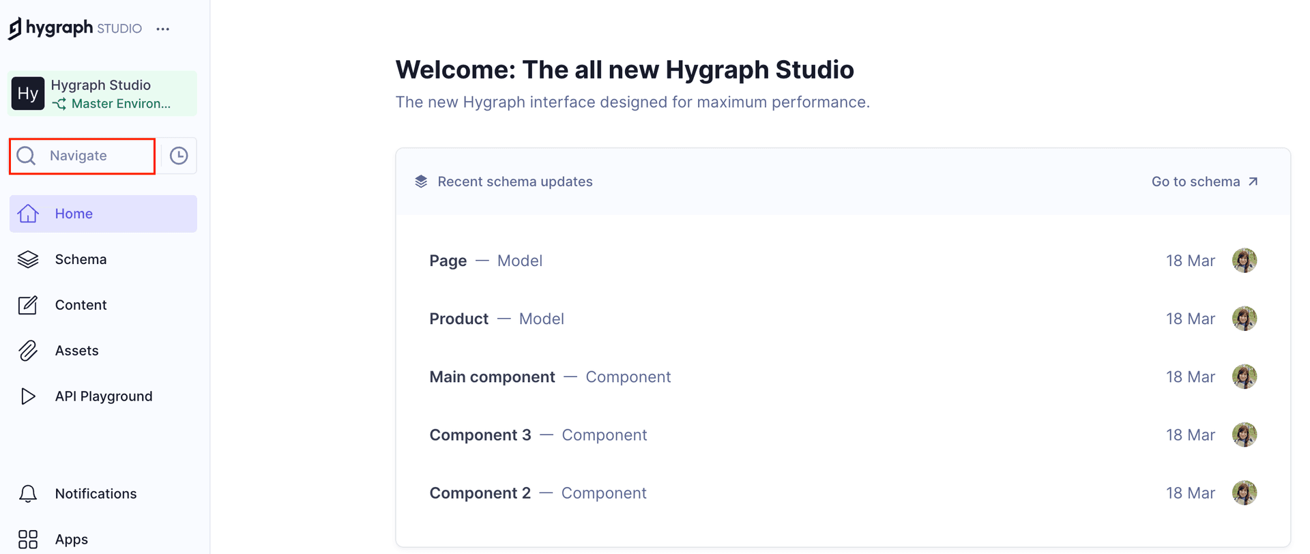Click the user avatar on Page row
Viewport: 1310px width, 554px height.
[x=1244, y=261]
